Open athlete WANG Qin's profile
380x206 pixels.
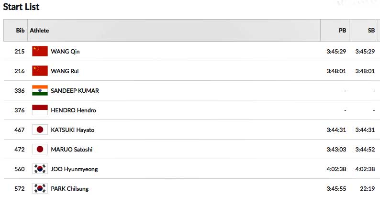tap(65, 51)
